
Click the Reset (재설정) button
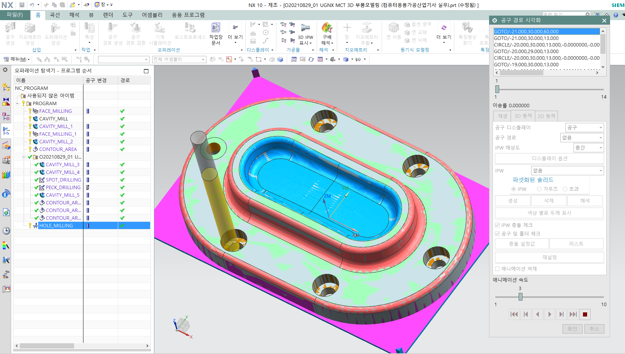click(x=549, y=257)
